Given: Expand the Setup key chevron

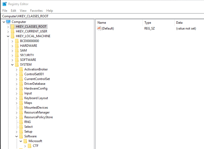Looking at the screenshot, I should (16, 132).
